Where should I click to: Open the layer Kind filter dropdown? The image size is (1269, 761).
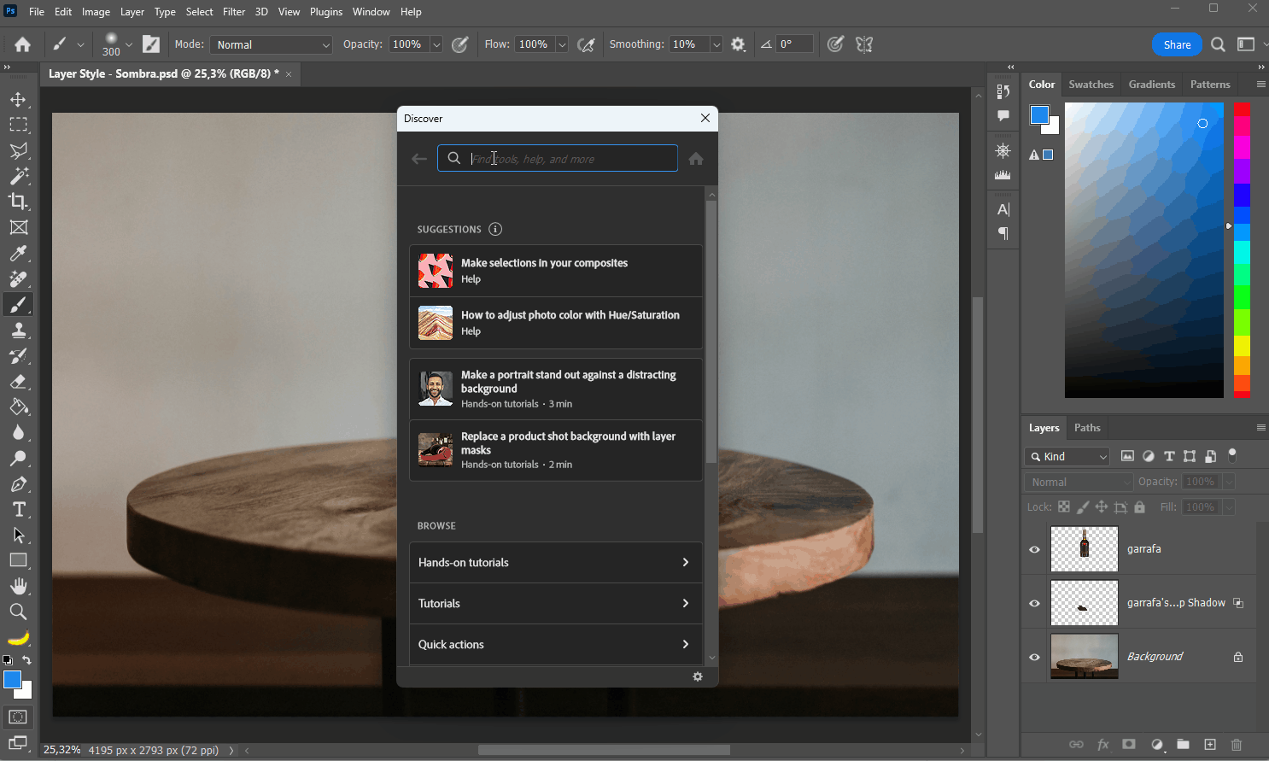click(x=1067, y=457)
